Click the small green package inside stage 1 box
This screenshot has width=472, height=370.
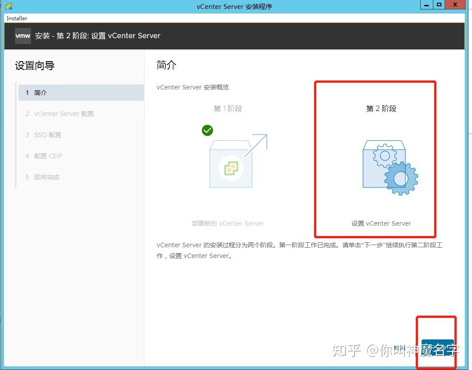(x=232, y=168)
